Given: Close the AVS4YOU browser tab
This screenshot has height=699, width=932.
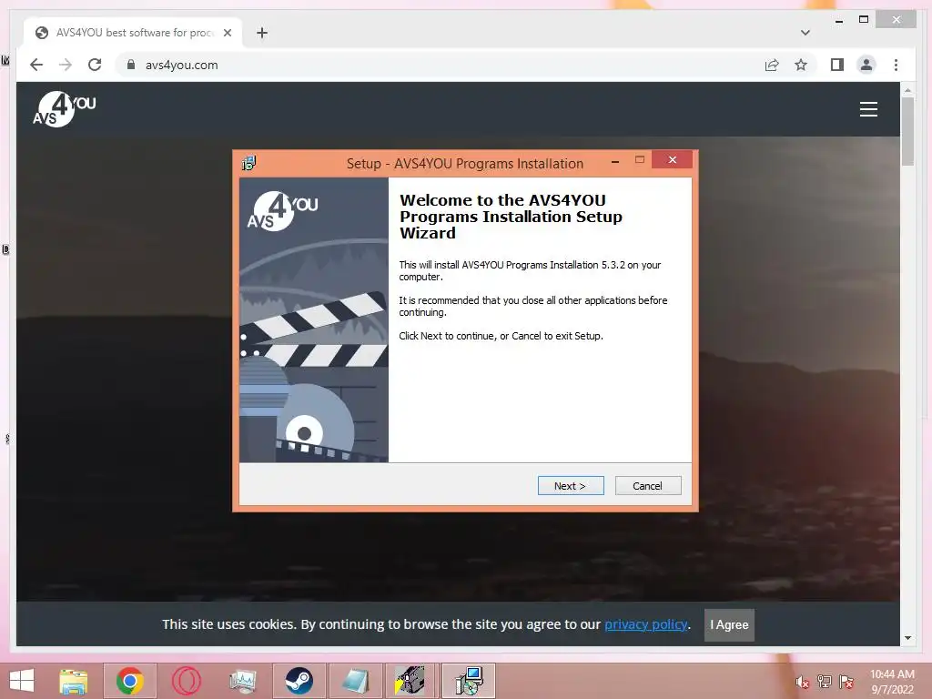Looking at the screenshot, I should pos(227,33).
